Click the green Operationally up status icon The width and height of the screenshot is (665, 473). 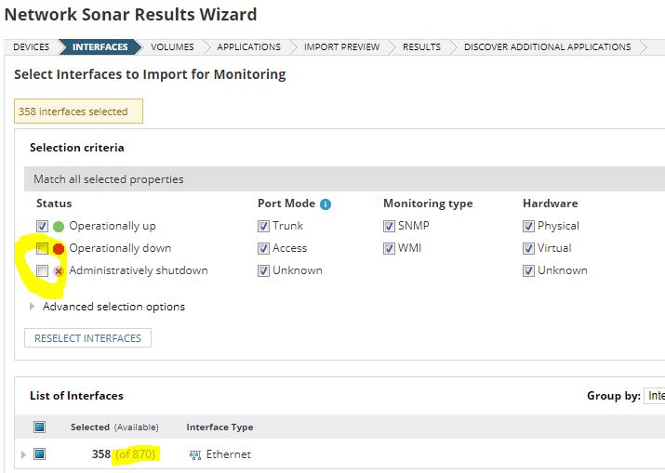click(x=59, y=227)
